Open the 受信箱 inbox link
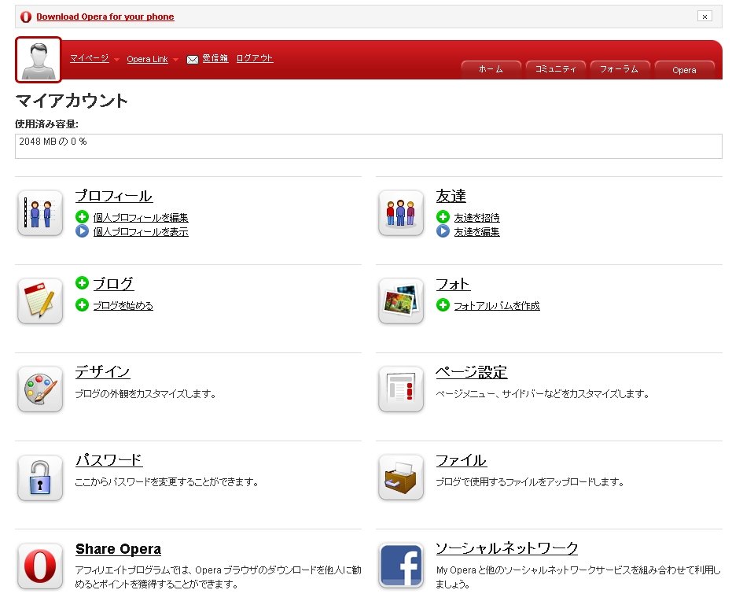This screenshot has height=601, width=732. pos(215,58)
